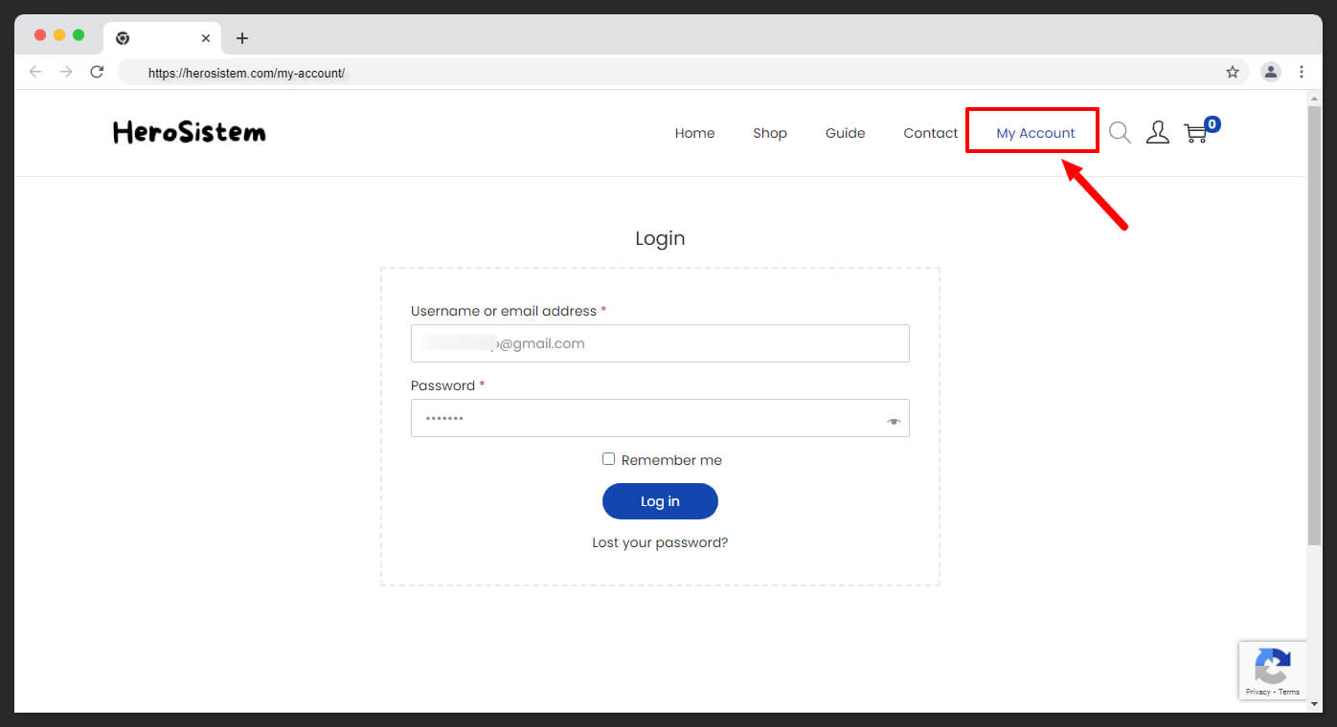
Task: Click the user profile icon in header
Action: [x=1158, y=133]
